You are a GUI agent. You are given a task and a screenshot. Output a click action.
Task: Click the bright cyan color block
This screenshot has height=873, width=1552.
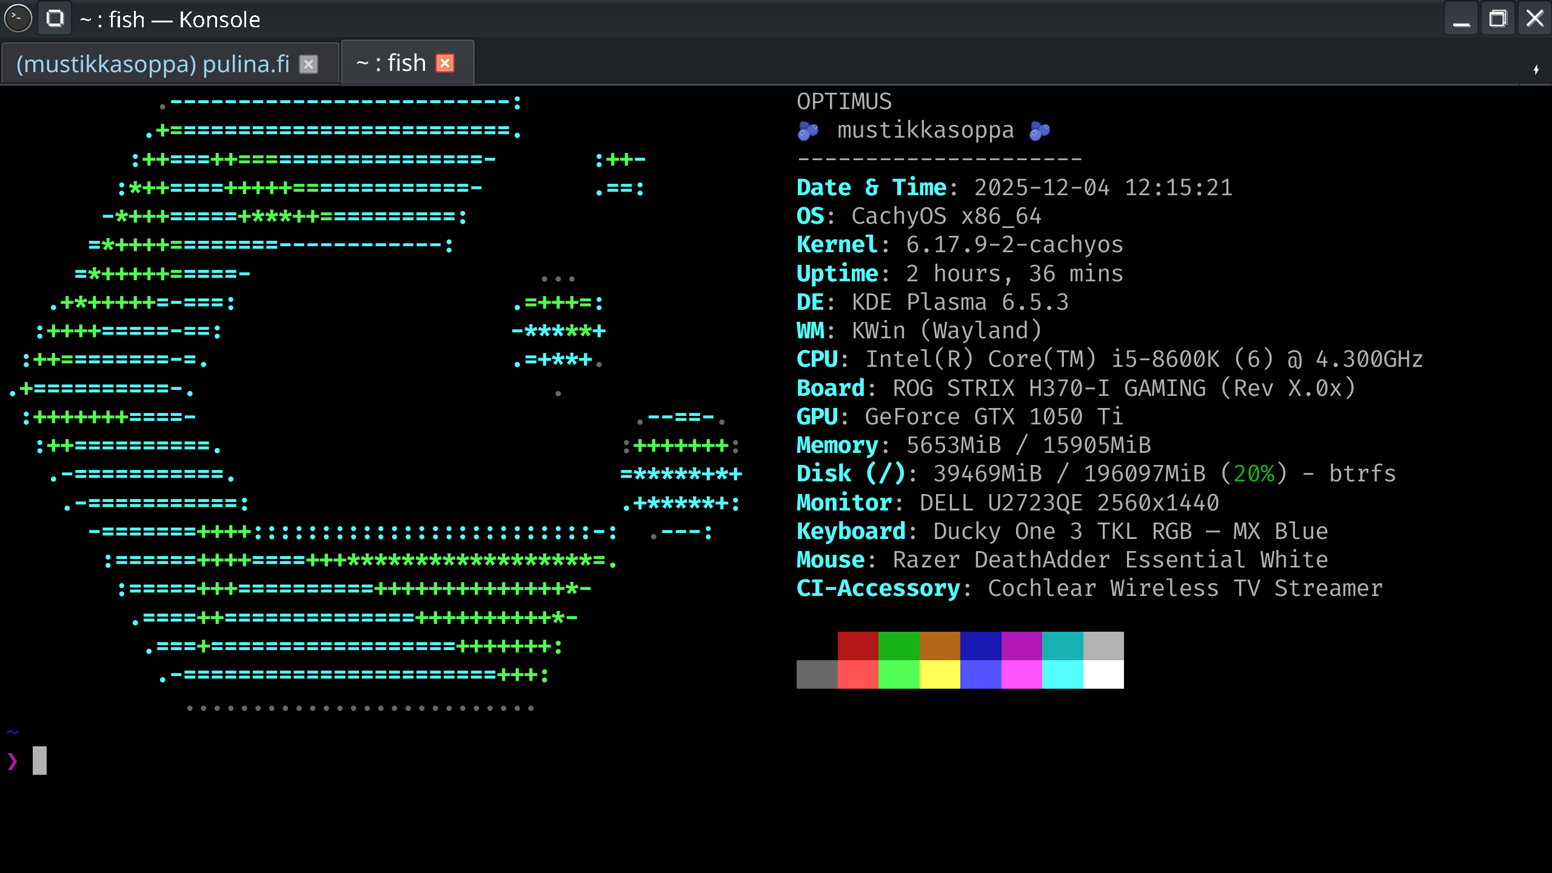click(x=1062, y=674)
